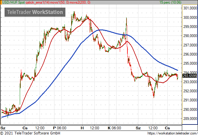Click the 300,0000 price axis label
Viewport: 198px width, 136px height.
pyautogui.click(x=190, y=18)
